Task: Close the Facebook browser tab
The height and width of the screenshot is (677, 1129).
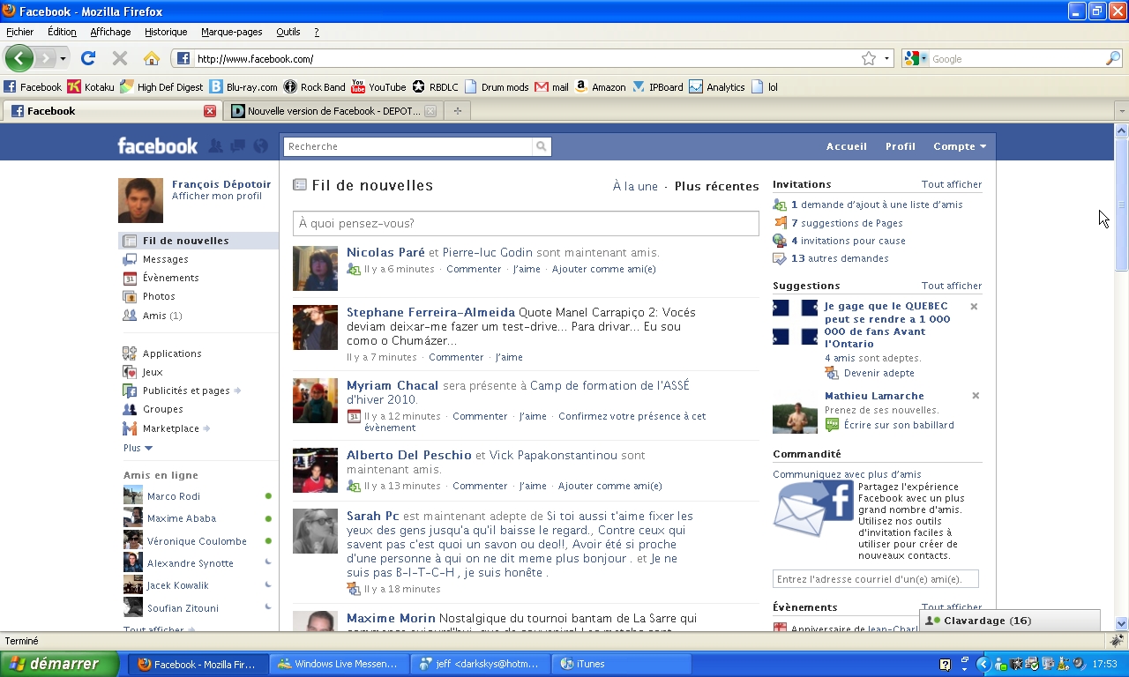Action: coord(210,111)
